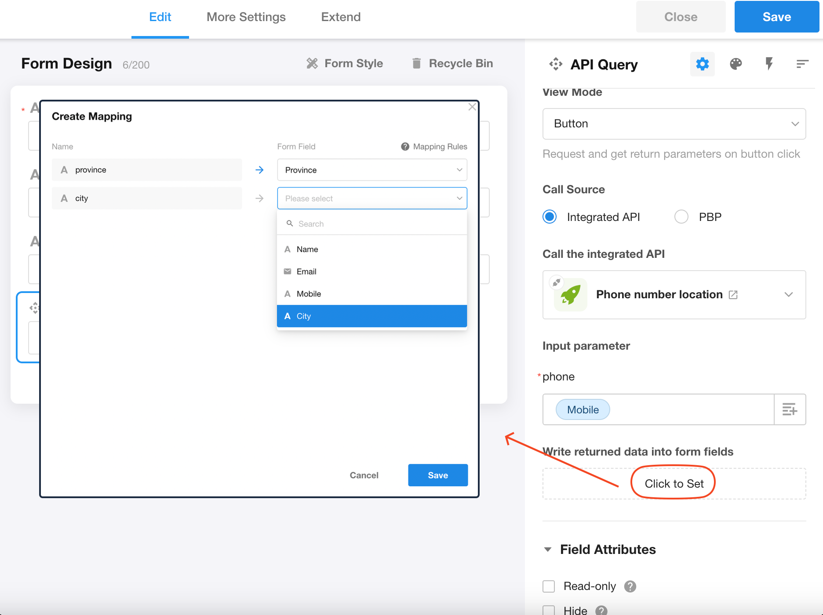
Task: Choose City from the dropdown list
Action: tap(372, 316)
